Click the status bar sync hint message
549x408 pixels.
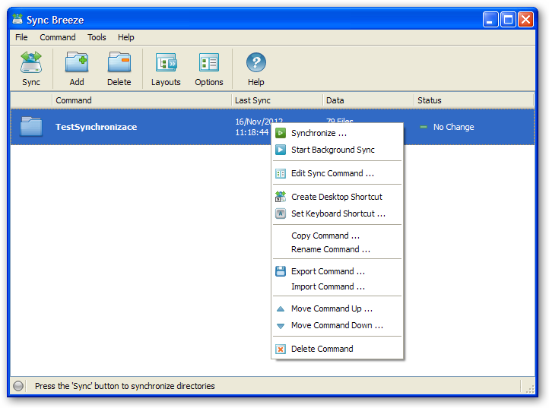click(125, 386)
